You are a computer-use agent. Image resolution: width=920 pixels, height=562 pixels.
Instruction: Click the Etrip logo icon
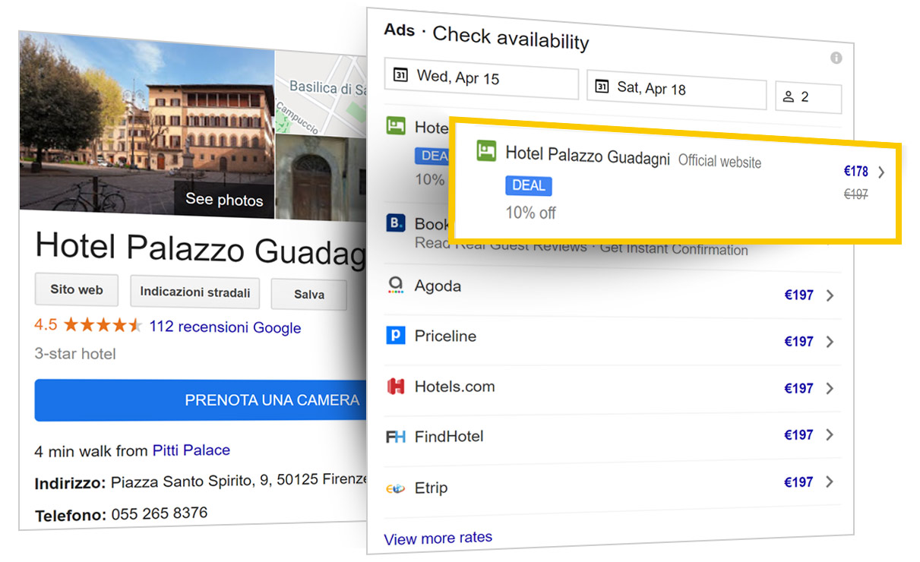coord(395,488)
